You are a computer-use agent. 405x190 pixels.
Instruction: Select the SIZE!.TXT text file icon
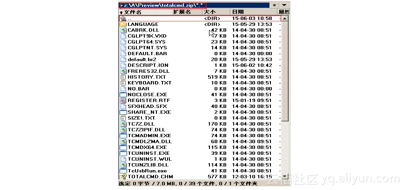(123, 118)
